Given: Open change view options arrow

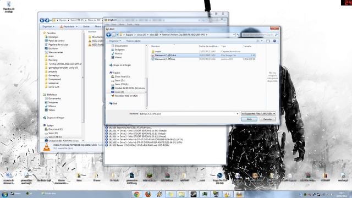Looking at the screenshot, I should pos(262,41).
